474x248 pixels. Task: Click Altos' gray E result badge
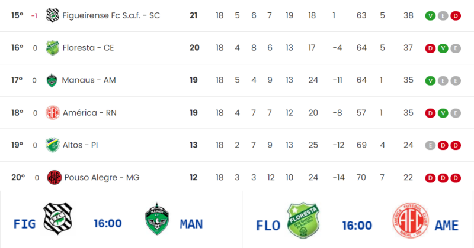point(430,145)
